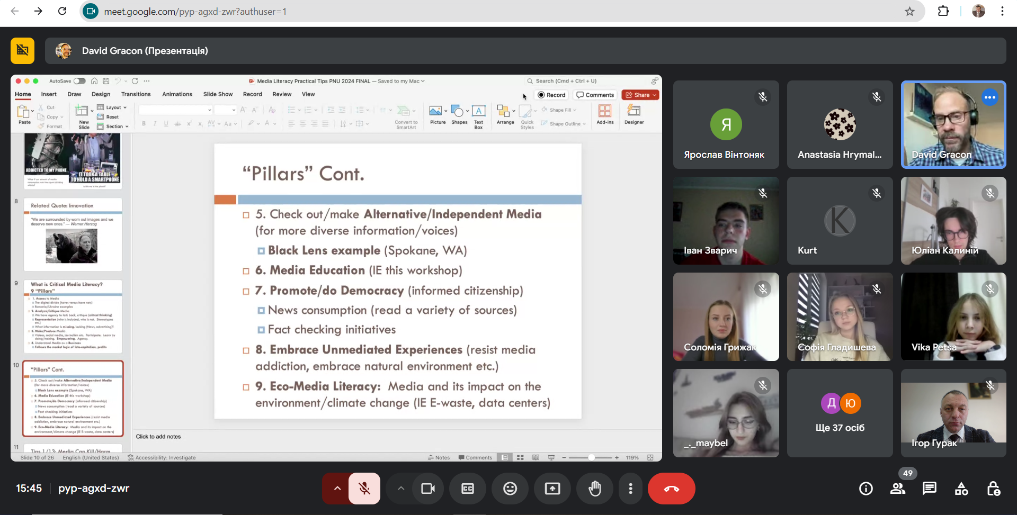Click the Share button in PowerPoint
This screenshot has width=1017, height=515.
click(x=640, y=95)
